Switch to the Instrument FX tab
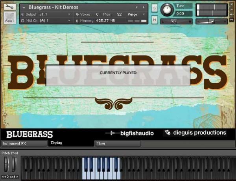 coord(24,143)
